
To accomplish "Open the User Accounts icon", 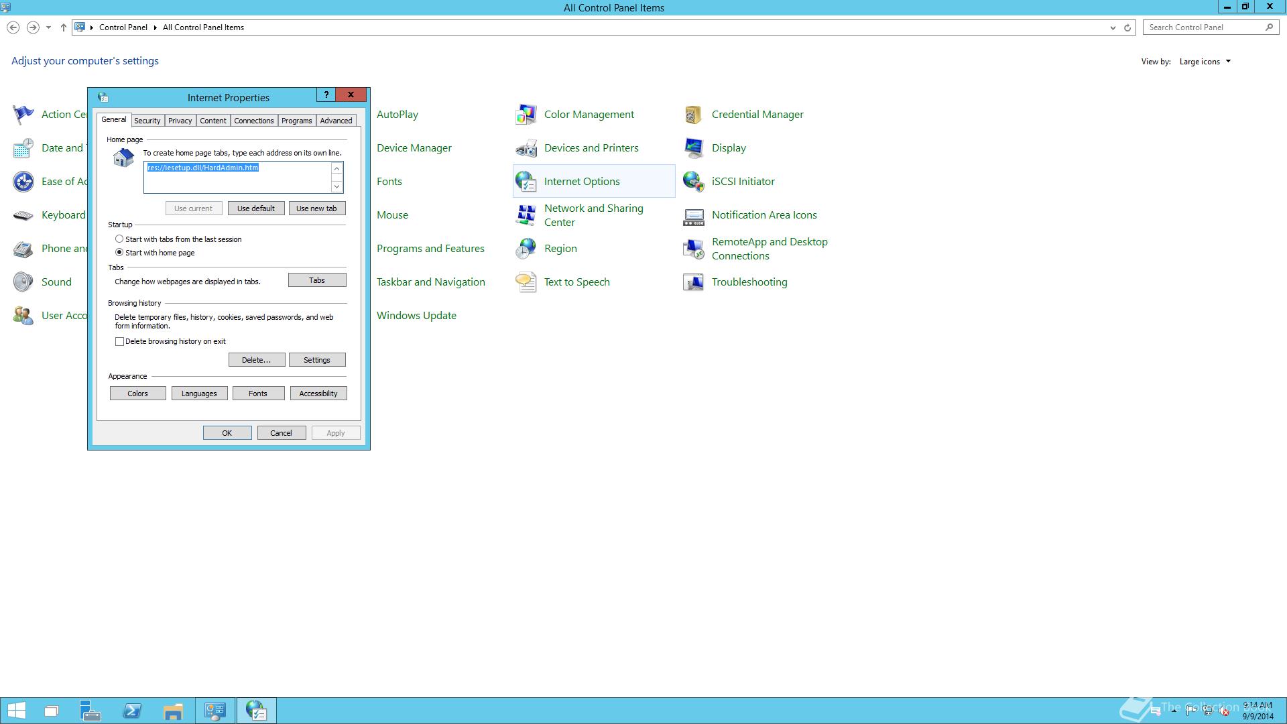I will tap(23, 316).
